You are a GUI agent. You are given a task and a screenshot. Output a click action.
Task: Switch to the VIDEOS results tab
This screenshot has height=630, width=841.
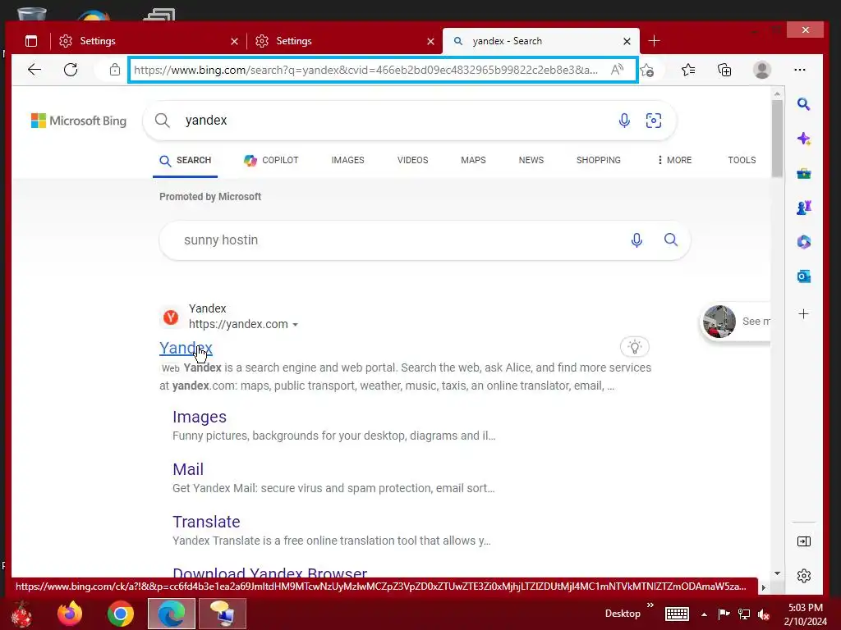point(412,160)
